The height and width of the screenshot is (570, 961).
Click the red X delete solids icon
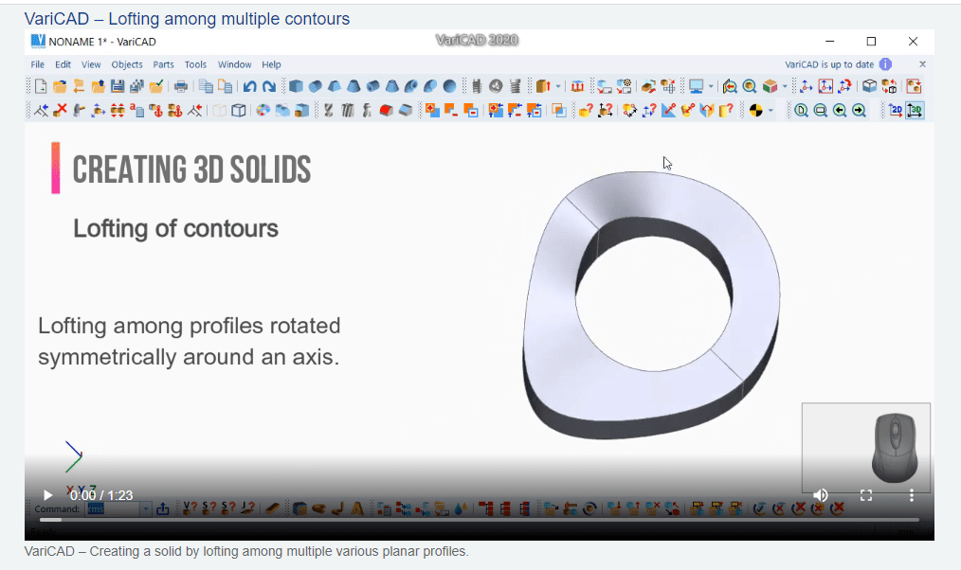60,110
